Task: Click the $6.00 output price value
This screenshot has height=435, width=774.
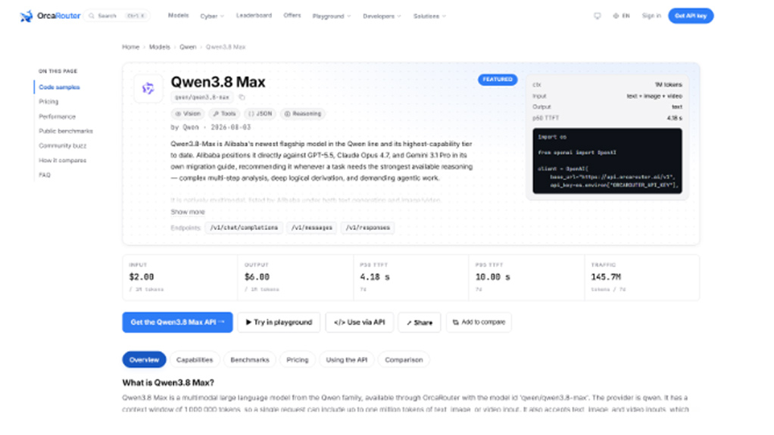Action: pyautogui.click(x=257, y=277)
